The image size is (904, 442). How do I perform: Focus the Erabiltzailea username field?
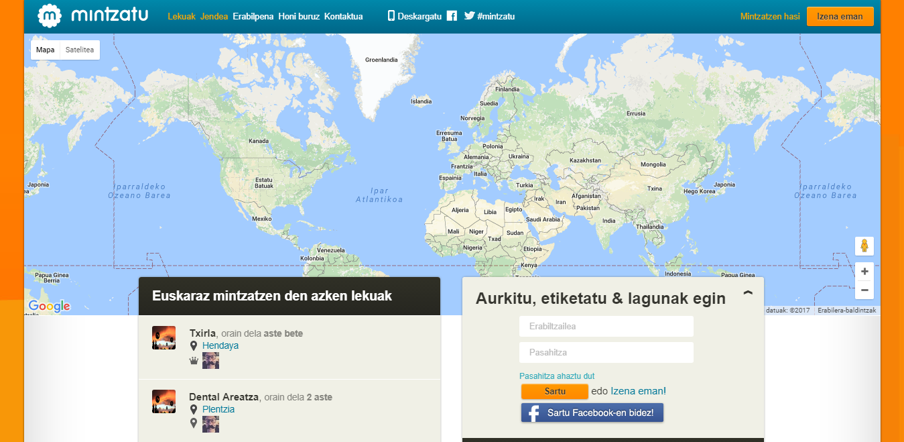(x=606, y=327)
